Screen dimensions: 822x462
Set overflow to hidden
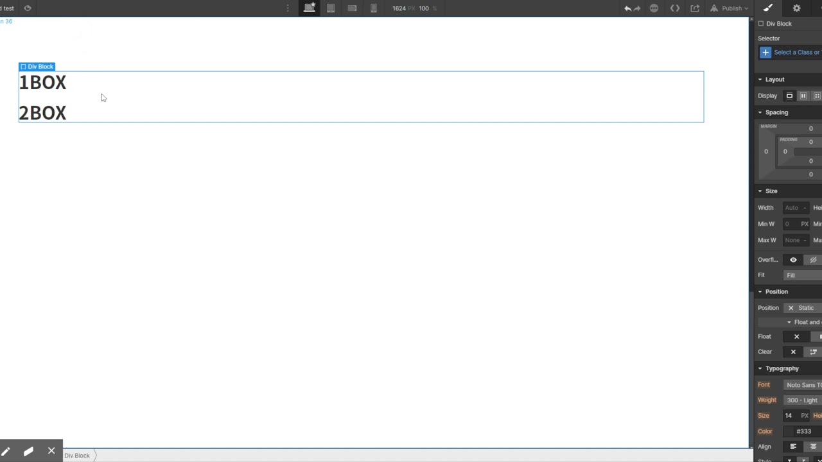(x=813, y=260)
